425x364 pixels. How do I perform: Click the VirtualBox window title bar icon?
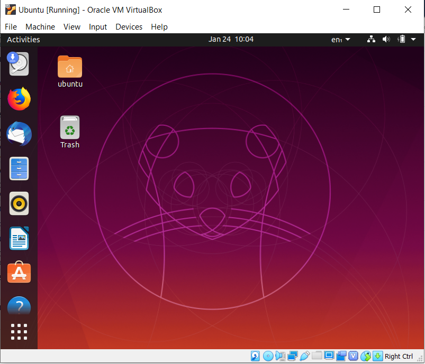click(10, 10)
